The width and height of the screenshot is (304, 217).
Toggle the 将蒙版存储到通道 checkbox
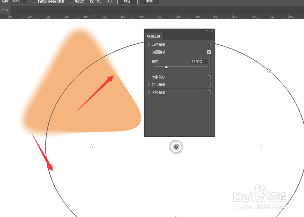point(34,1)
